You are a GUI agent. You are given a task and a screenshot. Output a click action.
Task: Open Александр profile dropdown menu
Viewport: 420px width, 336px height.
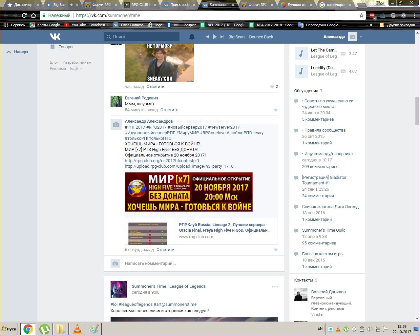(x=361, y=37)
